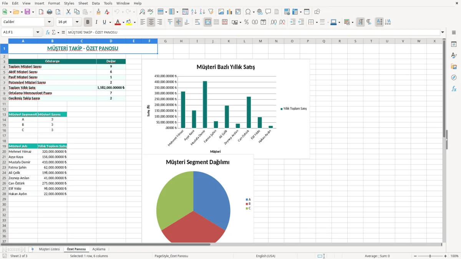Expand the formula bar
Image resolution: width=461 pixels, height=259 pixels.
[443, 32]
